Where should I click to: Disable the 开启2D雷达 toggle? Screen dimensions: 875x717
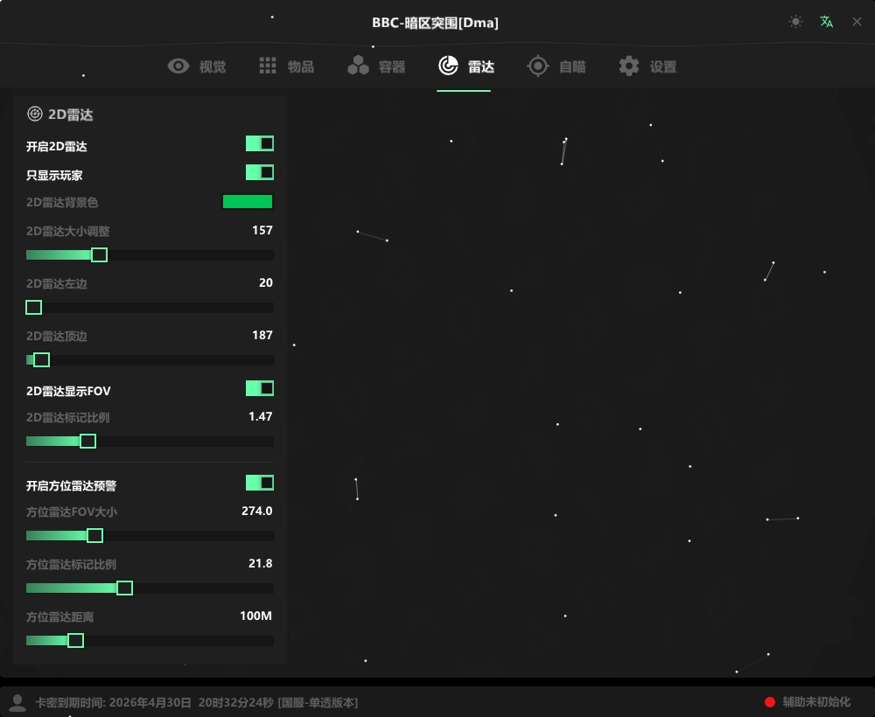pos(260,143)
